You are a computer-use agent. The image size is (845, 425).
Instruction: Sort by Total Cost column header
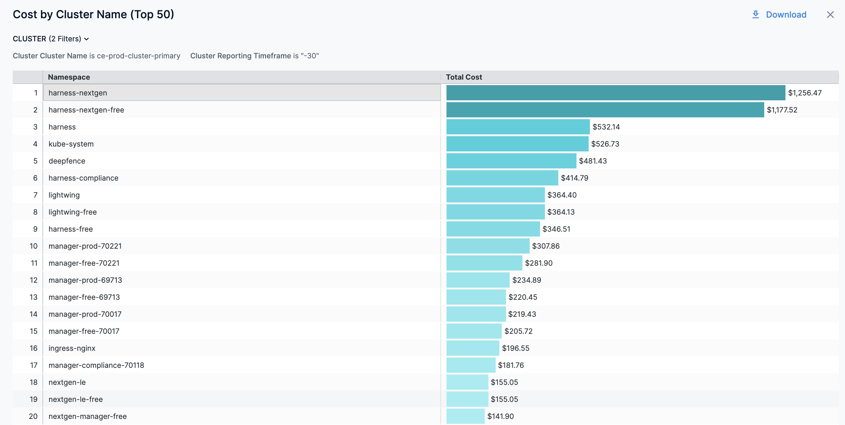click(464, 77)
